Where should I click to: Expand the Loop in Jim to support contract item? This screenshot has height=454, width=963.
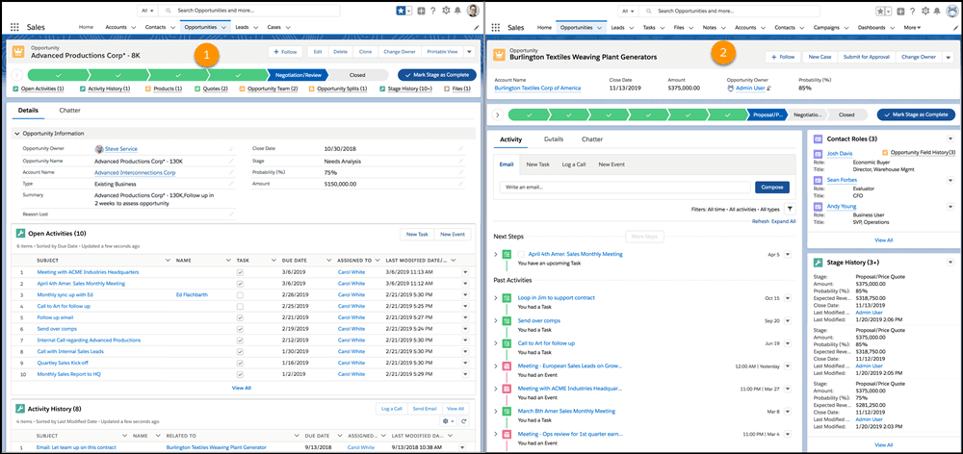495,298
